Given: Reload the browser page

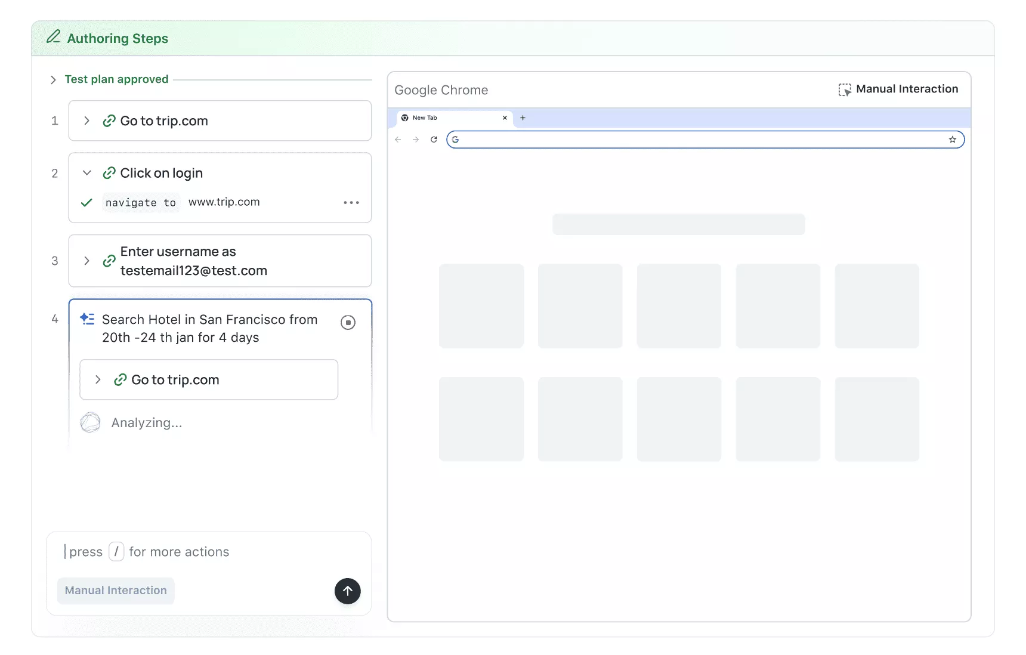Looking at the screenshot, I should pos(434,140).
